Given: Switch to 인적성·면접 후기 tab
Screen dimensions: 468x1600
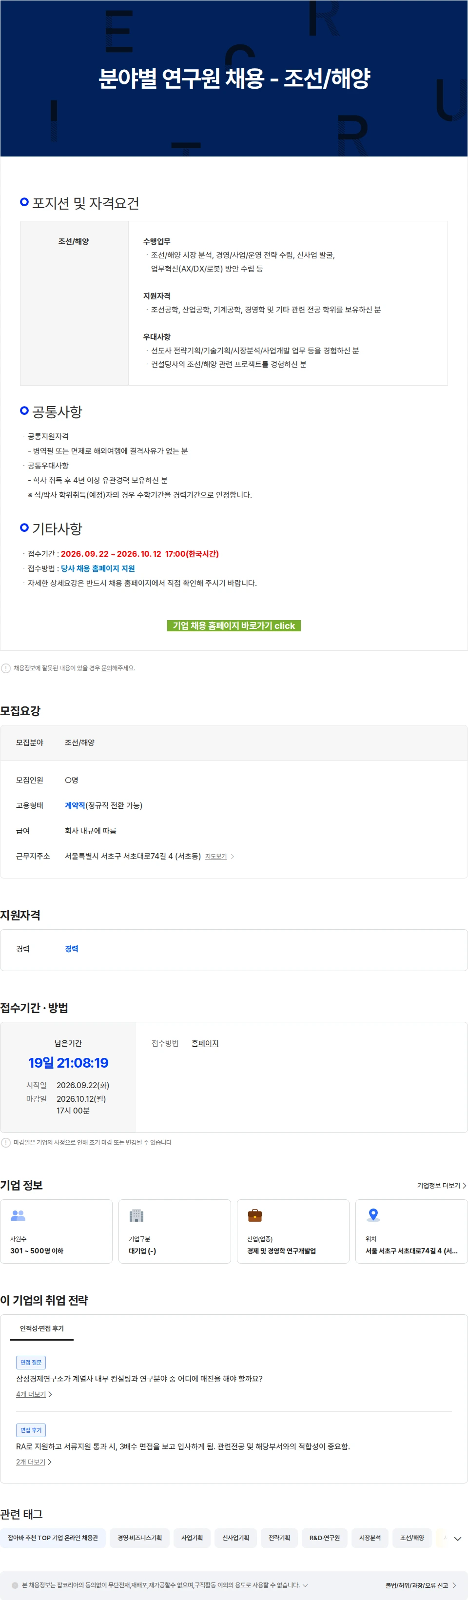Looking at the screenshot, I should (x=41, y=1328).
